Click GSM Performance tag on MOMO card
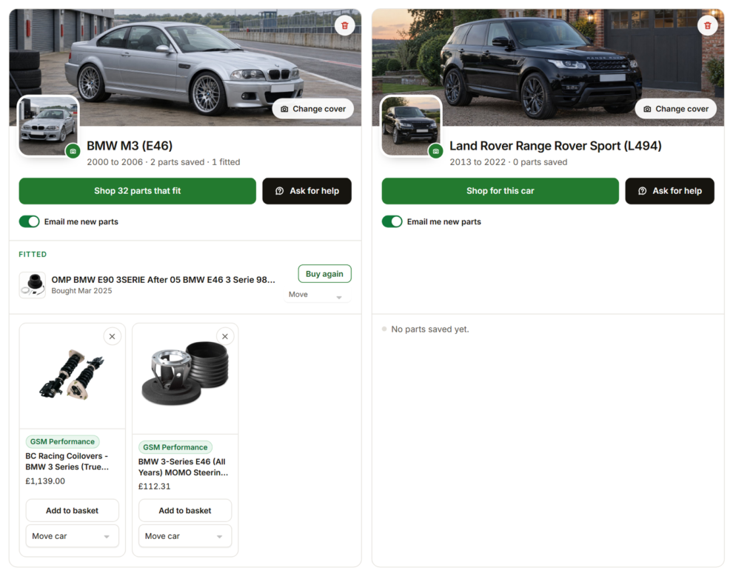Viewport: 733px width, 576px height. click(x=175, y=447)
